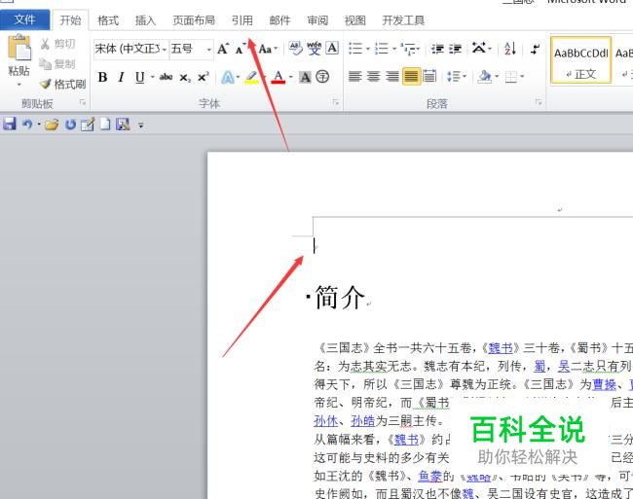Click the Numbering list icon
The width and height of the screenshot is (633, 499).
(382, 49)
